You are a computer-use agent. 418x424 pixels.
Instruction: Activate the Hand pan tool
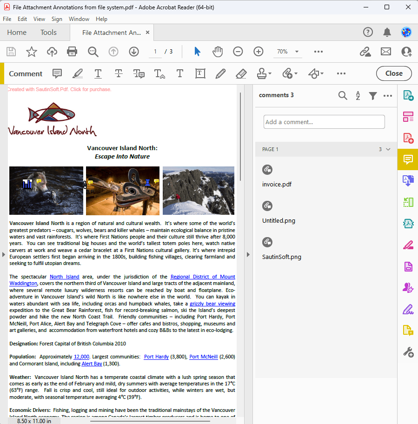[218, 52]
